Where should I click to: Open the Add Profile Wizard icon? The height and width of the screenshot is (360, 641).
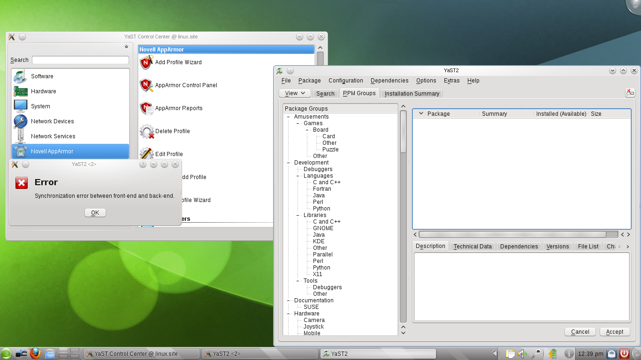point(147,62)
